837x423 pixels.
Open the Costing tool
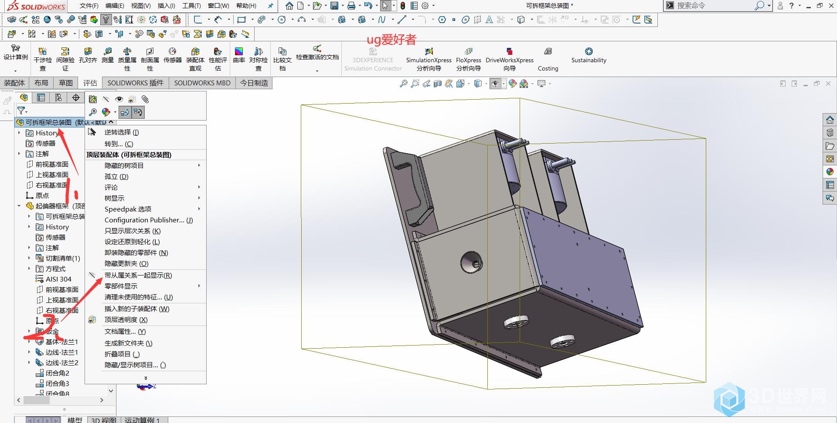click(x=548, y=59)
